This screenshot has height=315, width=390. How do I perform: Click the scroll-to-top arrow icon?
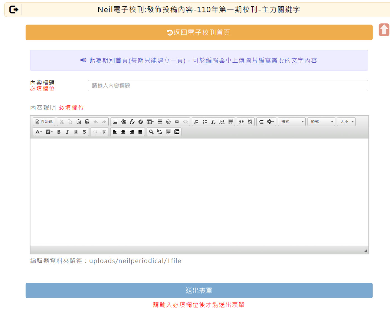coord(384,30)
